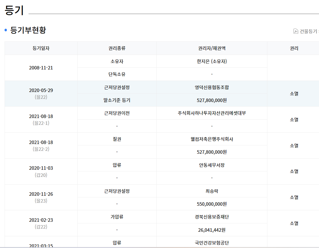Click 소멸 status in 안동세무서장 row
319x248 pixels.
pyautogui.click(x=294, y=171)
